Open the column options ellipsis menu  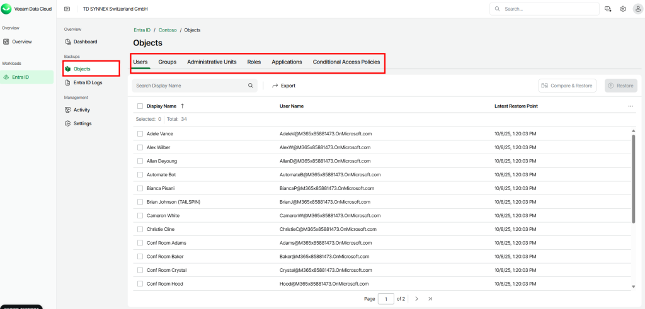[x=631, y=106]
